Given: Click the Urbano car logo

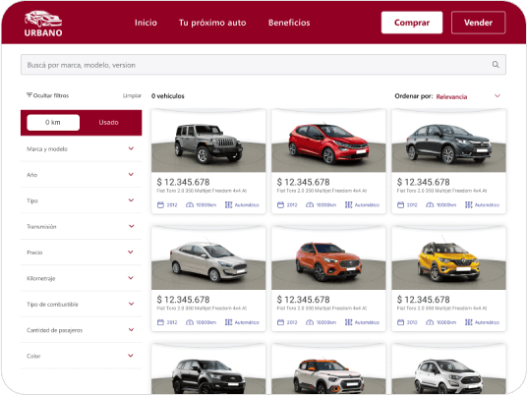Looking at the screenshot, I should [43, 24].
